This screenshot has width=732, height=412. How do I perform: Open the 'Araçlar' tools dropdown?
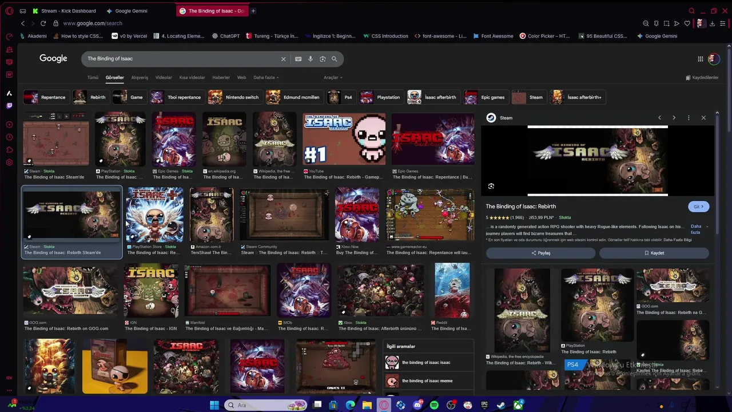pyautogui.click(x=333, y=78)
